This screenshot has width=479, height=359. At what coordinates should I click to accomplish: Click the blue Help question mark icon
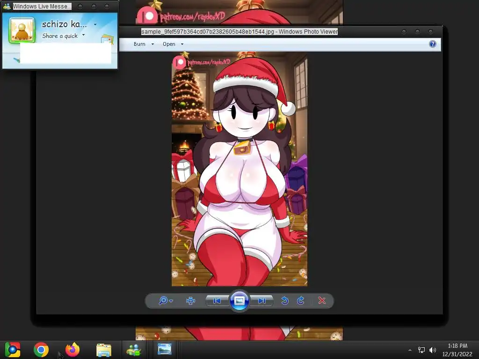click(x=432, y=44)
